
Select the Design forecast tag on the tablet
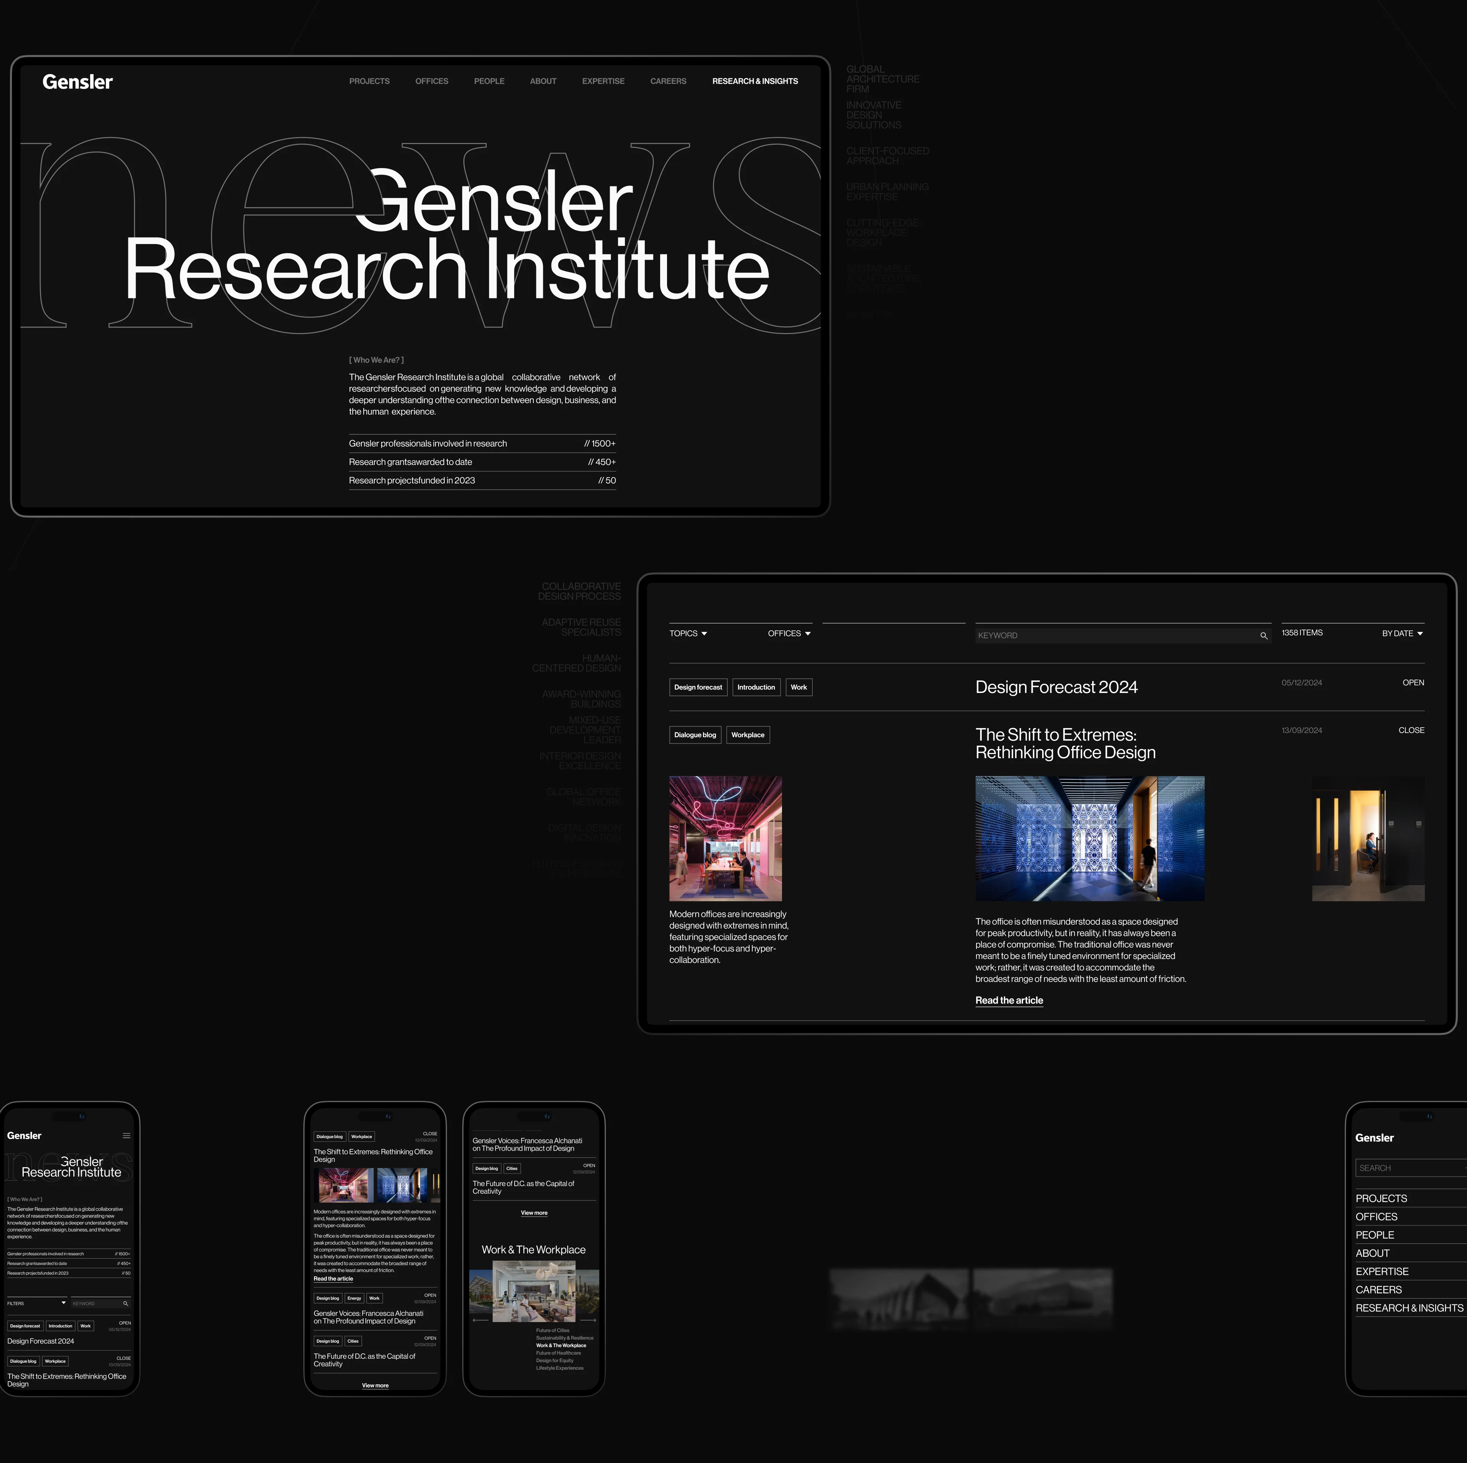click(698, 687)
